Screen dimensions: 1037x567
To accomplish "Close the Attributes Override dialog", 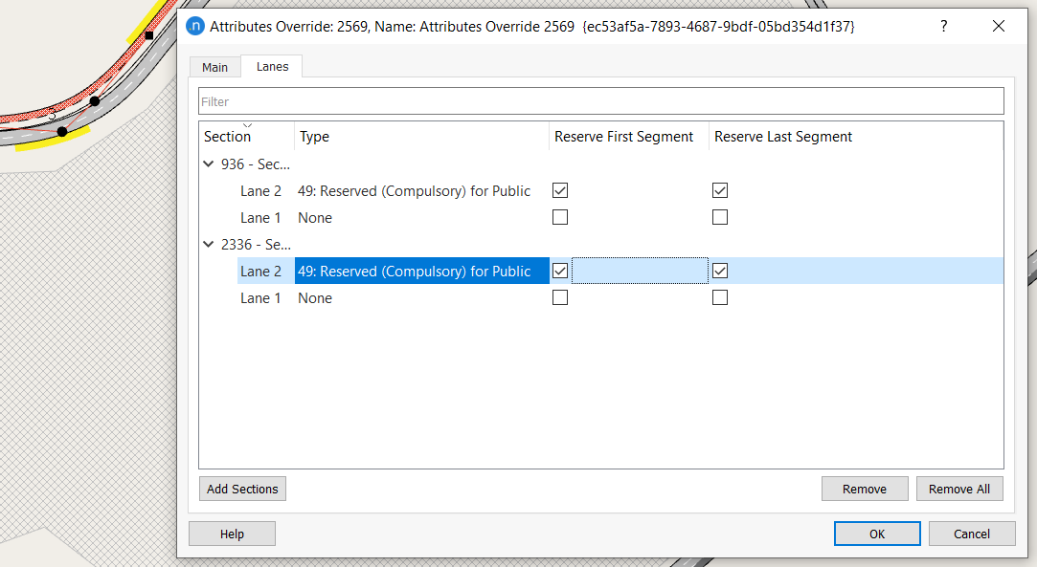I will pyautogui.click(x=999, y=27).
